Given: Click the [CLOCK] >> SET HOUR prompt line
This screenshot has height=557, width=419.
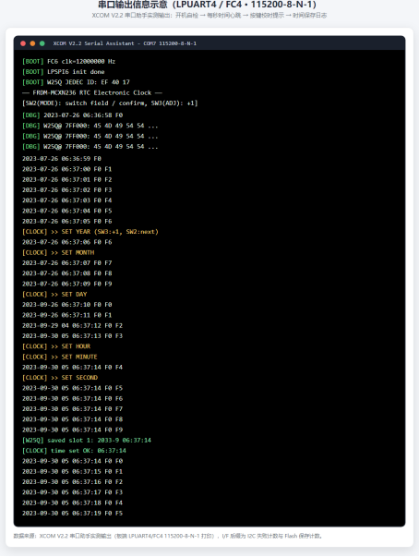Looking at the screenshot, I should (x=56, y=346).
